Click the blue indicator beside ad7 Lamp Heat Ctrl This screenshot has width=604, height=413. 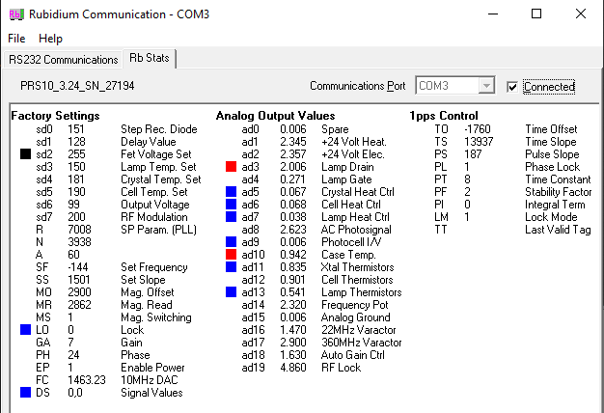click(x=231, y=216)
